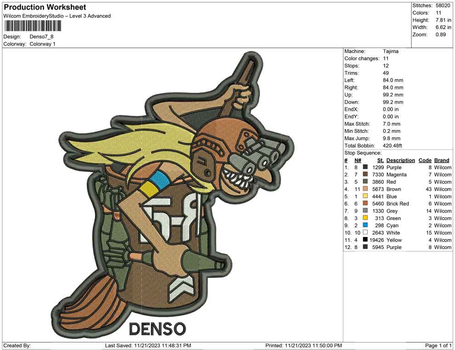Click the stitch count 19426 in the Yellow row
Viewport: 455px width, 350px height.
pos(377,240)
